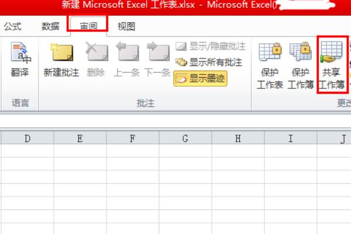Toggle Show Ink (显示墨迹) button

coord(200,77)
